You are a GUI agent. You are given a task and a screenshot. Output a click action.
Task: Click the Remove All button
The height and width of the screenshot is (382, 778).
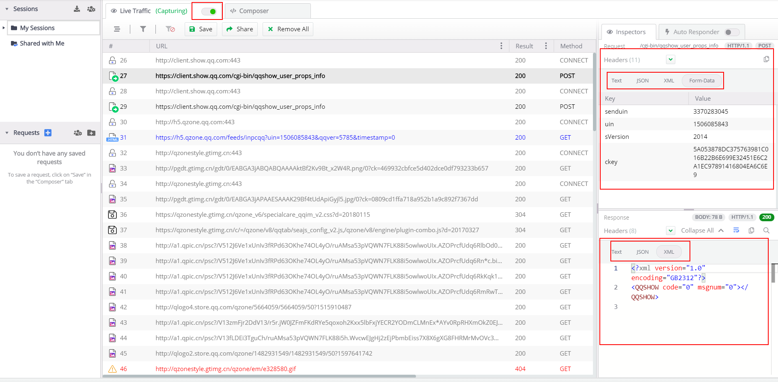click(288, 29)
